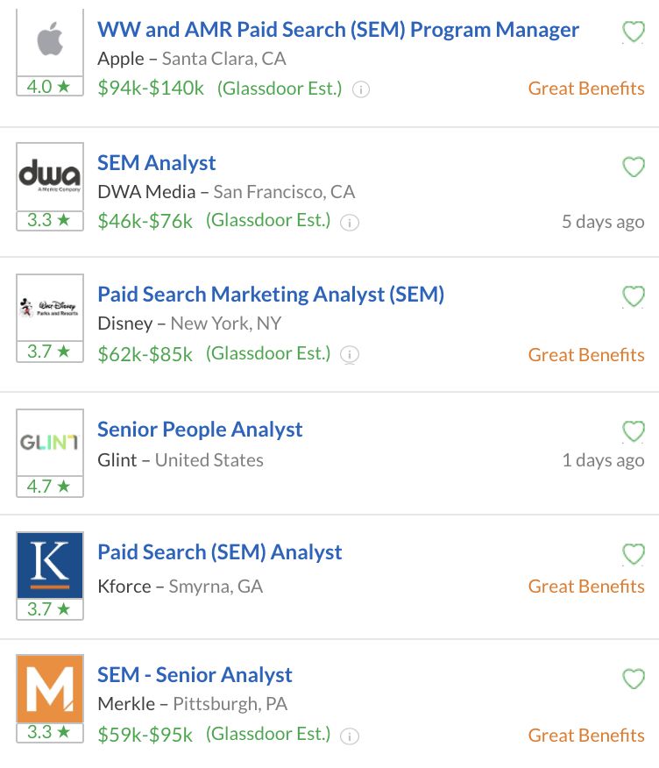Click the heart icon for Kforce job
Image resolution: width=659 pixels, height=768 pixels.
click(633, 554)
